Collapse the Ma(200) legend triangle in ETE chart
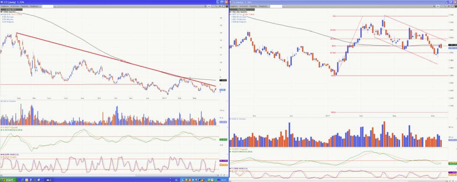 tap(1, 12)
